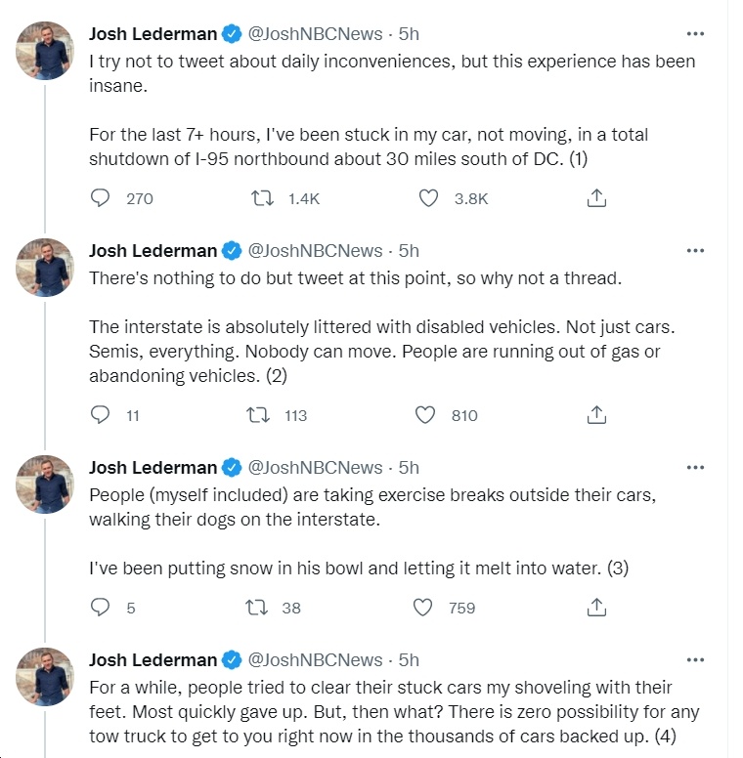The image size is (743, 758).
Task: Share the first tweet about I-95 shutdown
Action: coord(596,198)
